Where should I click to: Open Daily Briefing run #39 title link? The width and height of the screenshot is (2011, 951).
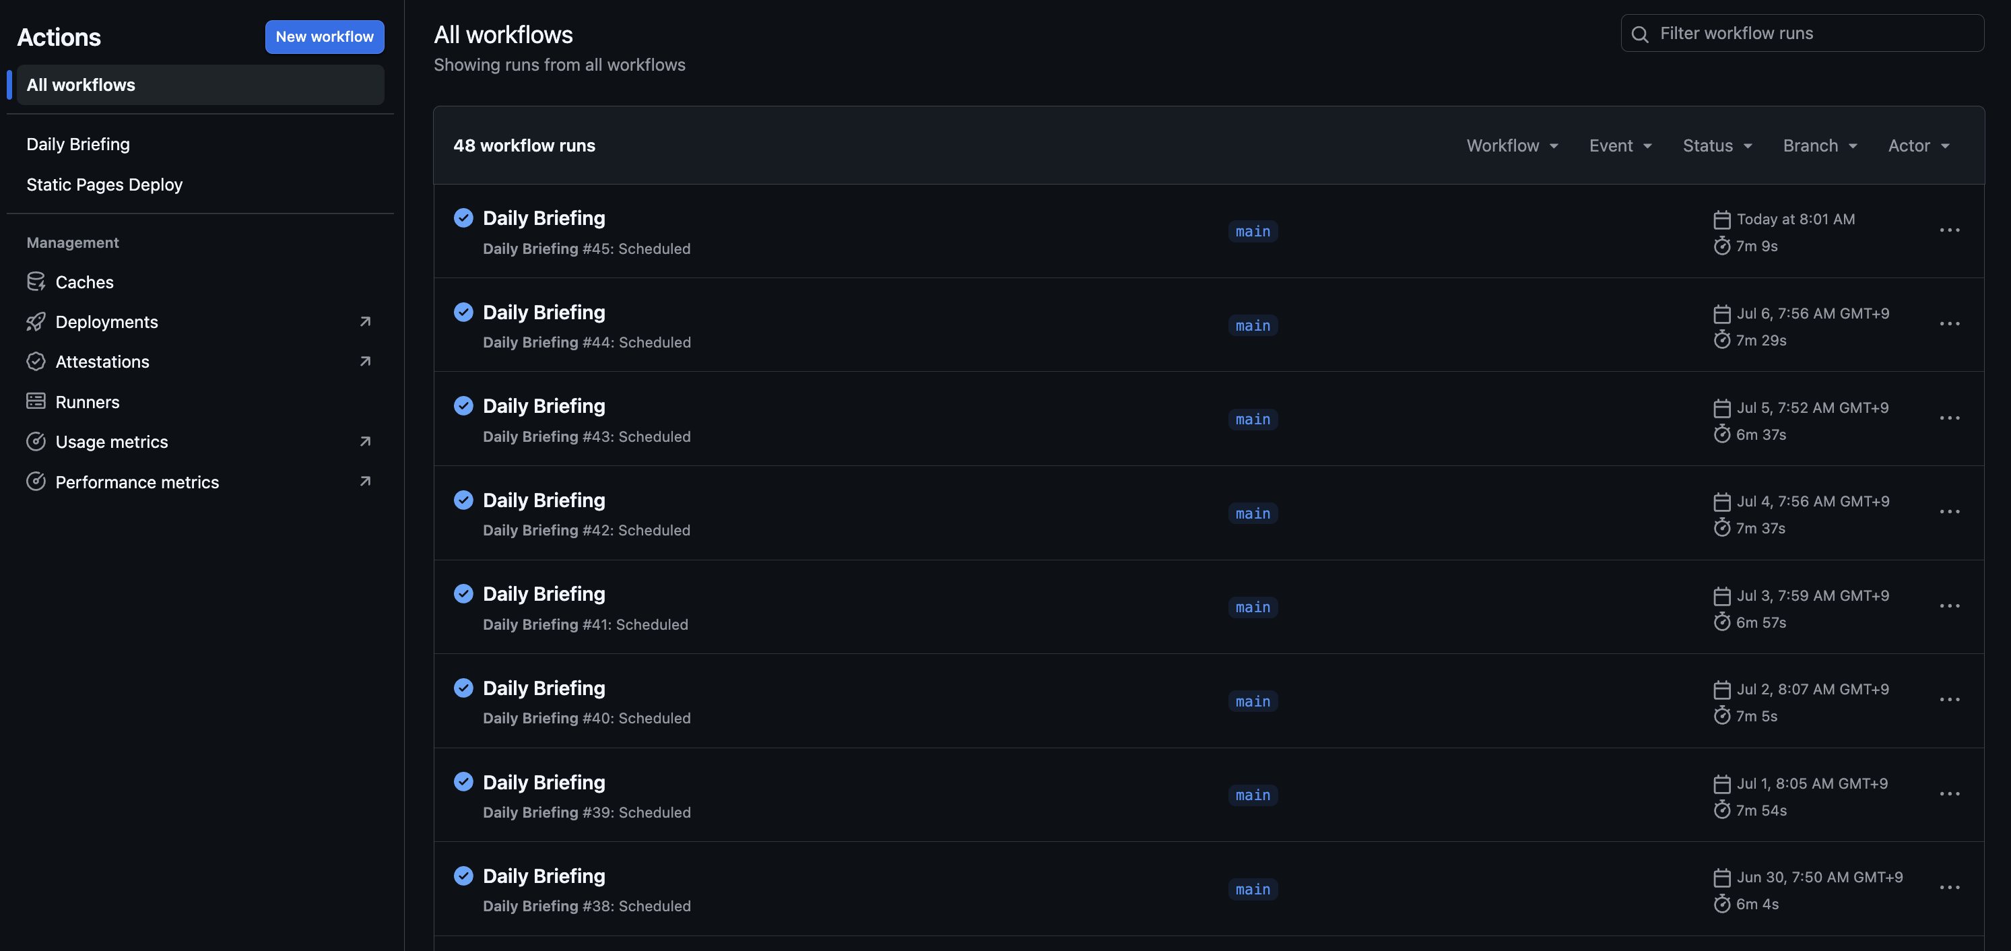(543, 783)
